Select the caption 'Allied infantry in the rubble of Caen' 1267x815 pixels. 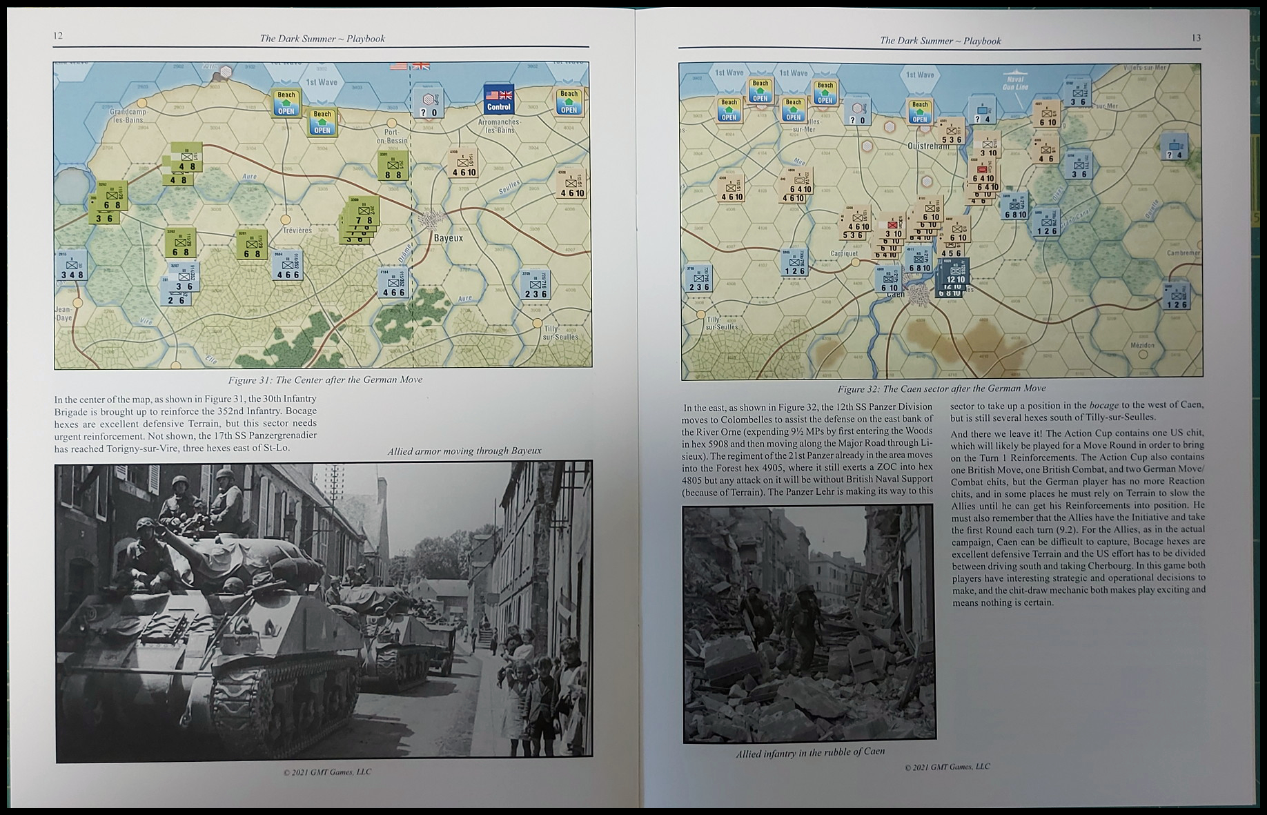tap(810, 752)
